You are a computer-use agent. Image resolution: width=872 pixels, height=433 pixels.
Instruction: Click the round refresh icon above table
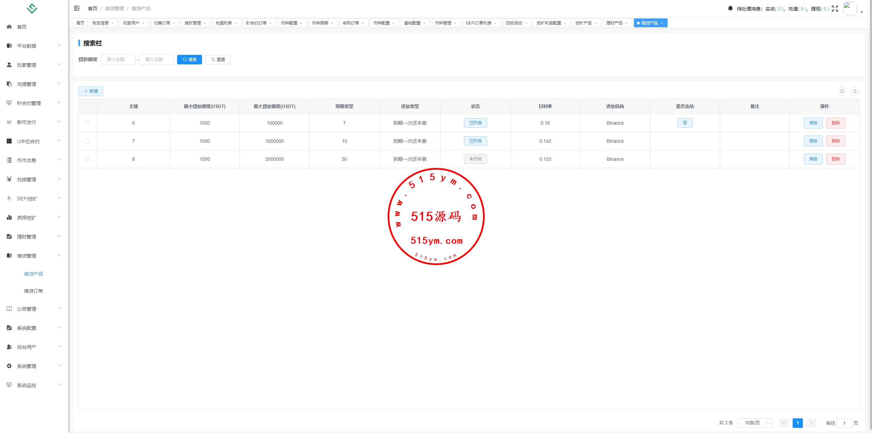pyautogui.click(x=855, y=91)
